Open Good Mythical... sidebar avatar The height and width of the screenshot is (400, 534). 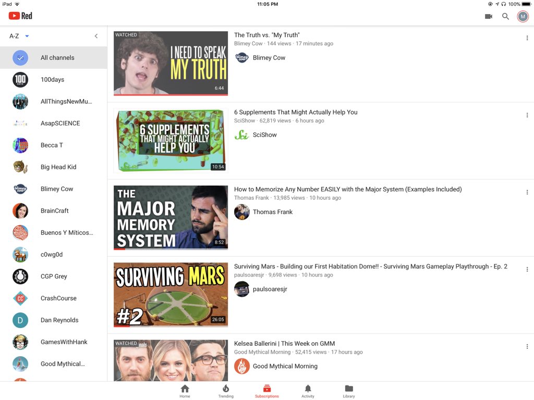[20, 363]
